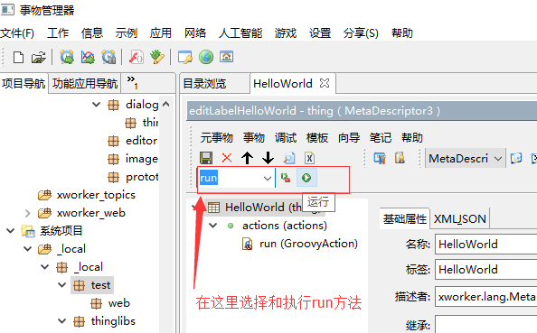Open the run action dropdown

[x=268, y=178]
